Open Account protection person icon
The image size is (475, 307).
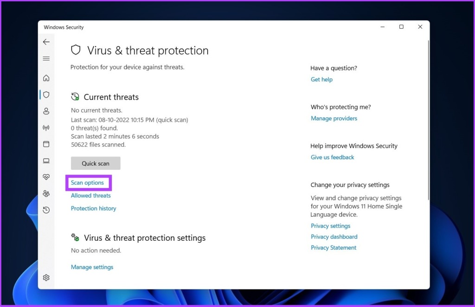[46, 111]
